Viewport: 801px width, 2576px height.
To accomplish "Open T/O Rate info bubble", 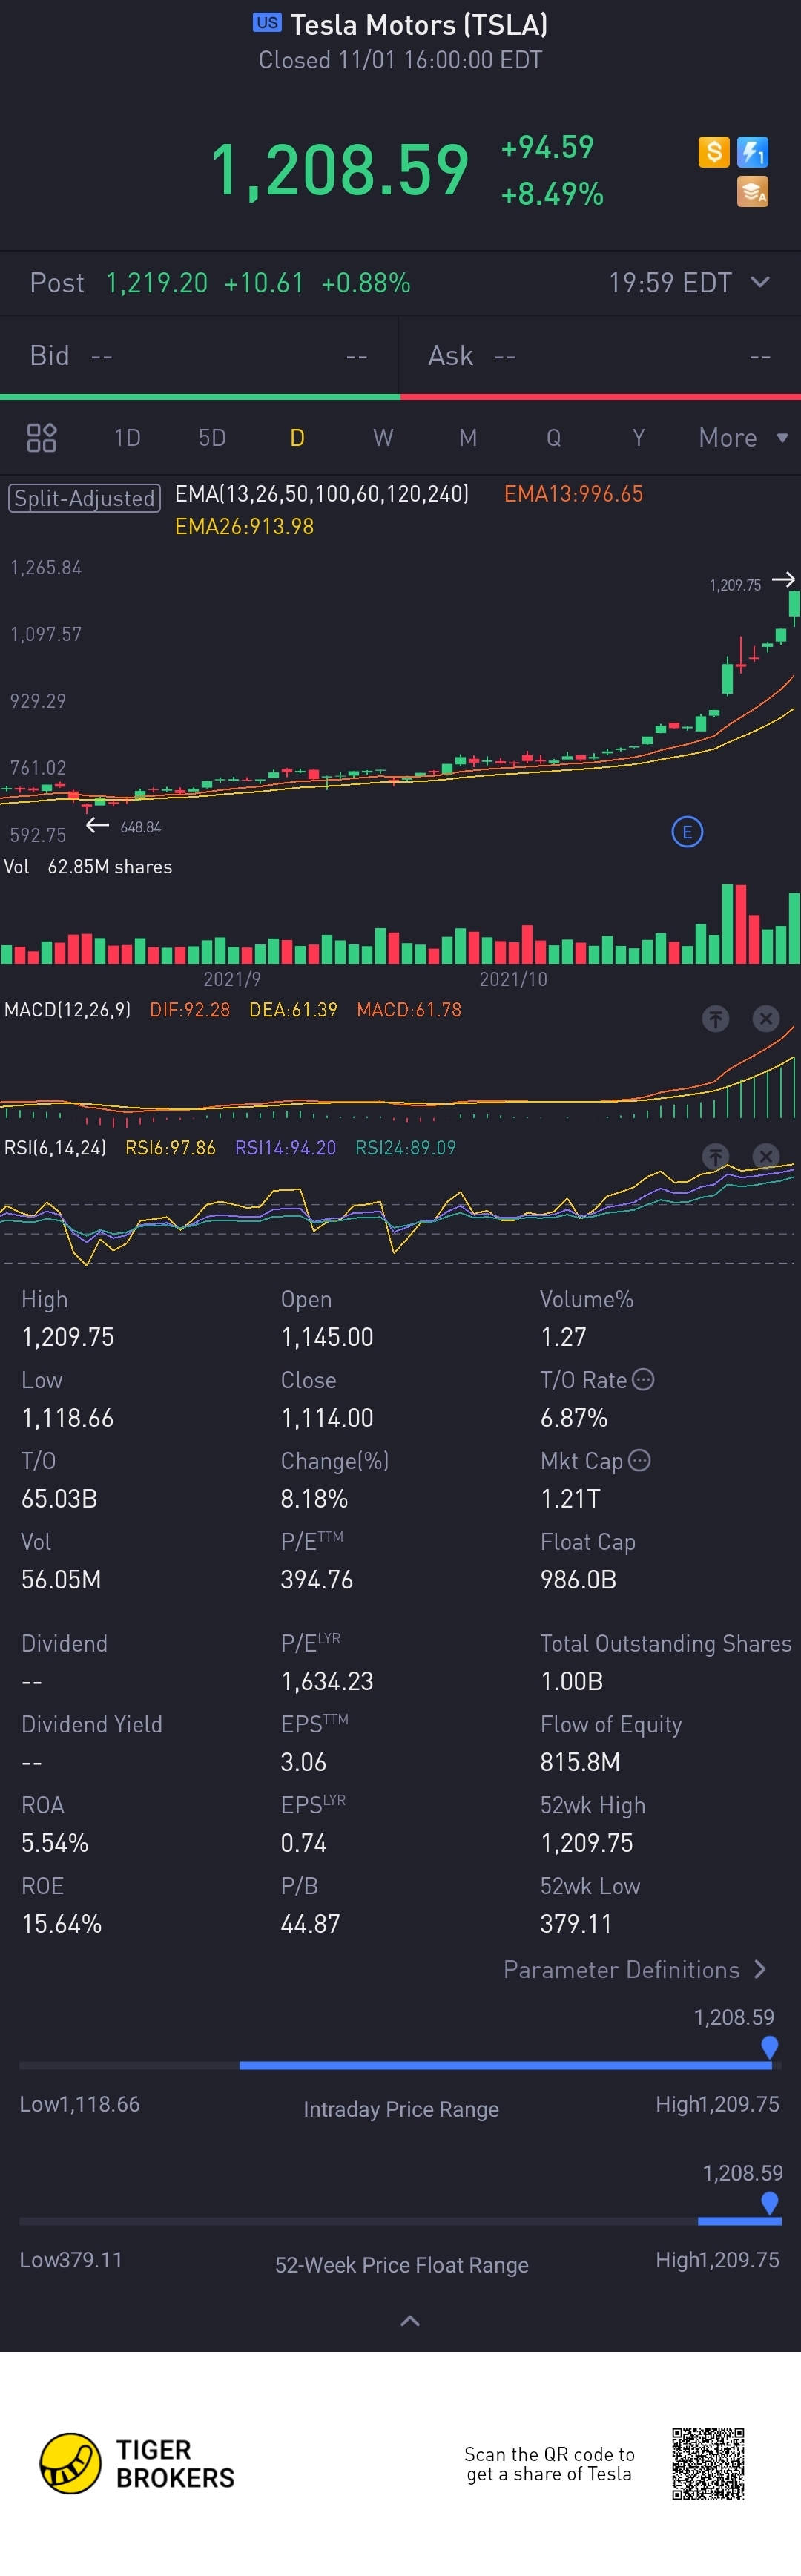I will 643,1379.
